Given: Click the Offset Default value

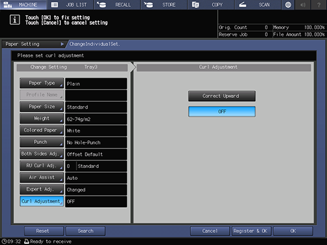Looking at the screenshot, I should coord(96,154).
